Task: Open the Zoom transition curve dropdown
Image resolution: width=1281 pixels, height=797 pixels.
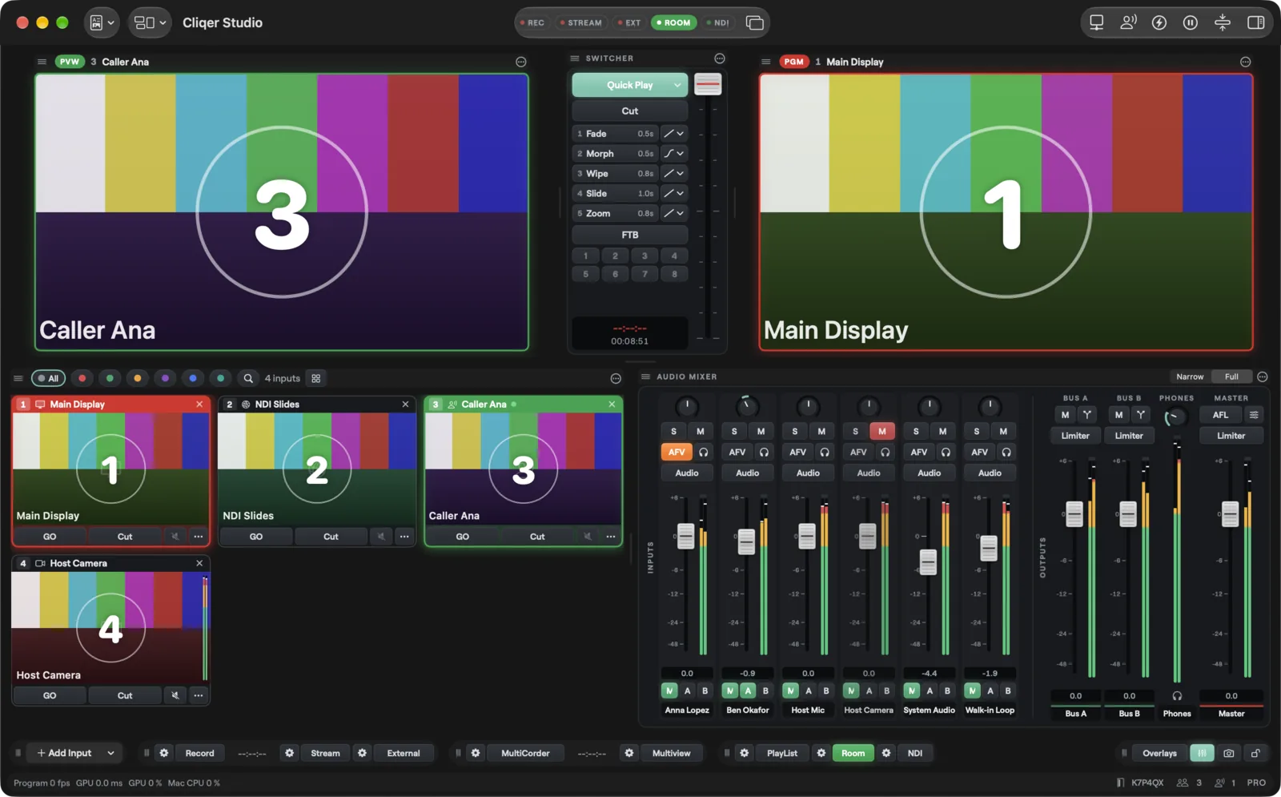Action: [x=673, y=213]
